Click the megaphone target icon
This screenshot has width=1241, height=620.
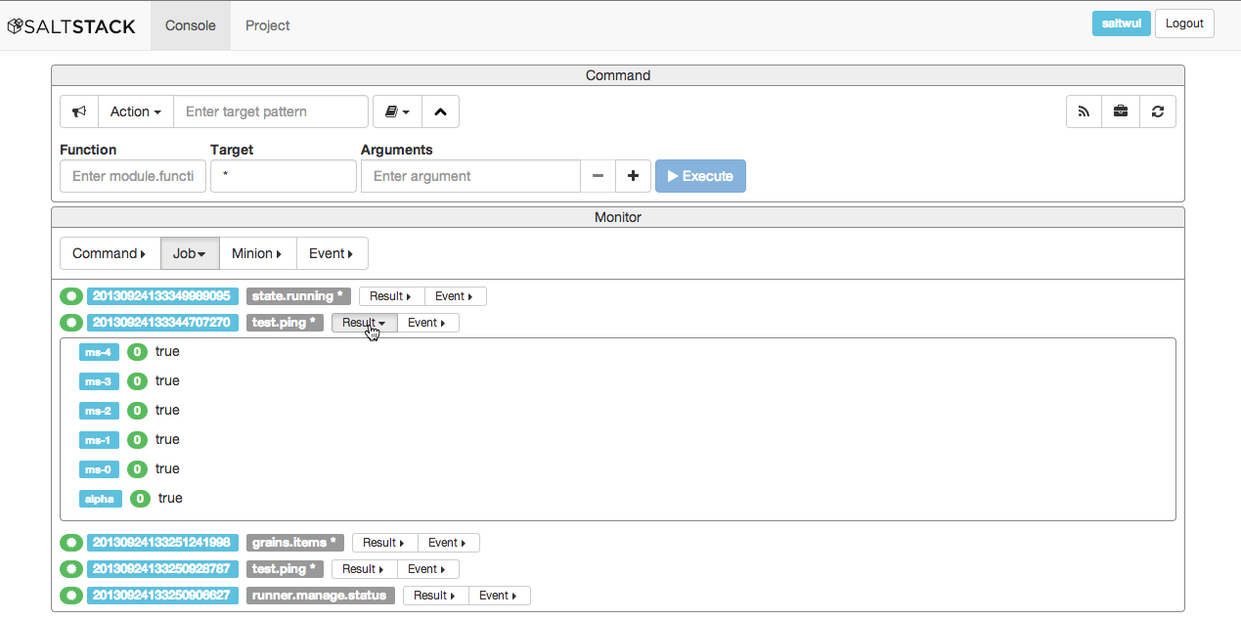click(x=78, y=111)
